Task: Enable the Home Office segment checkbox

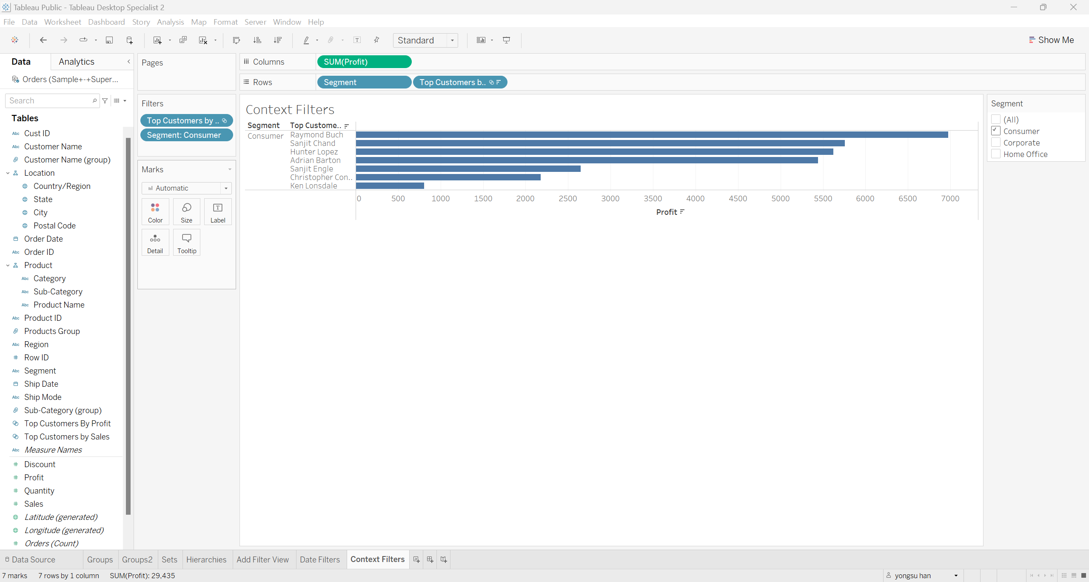Action: pos(995,154)
